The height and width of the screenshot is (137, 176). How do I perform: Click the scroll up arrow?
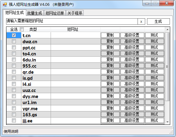tap(167, 30)
